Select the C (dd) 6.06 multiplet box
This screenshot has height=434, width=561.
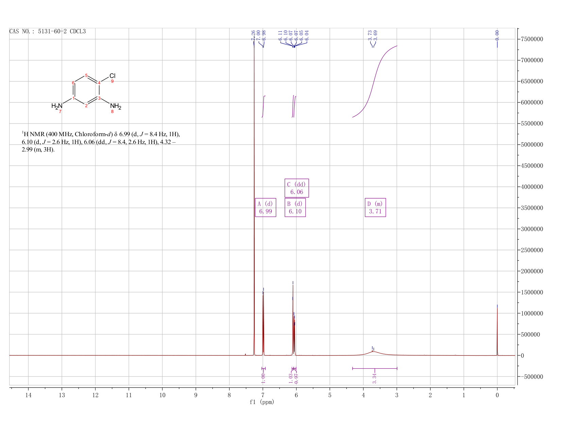pyautogui.click(x=297, y=188)
